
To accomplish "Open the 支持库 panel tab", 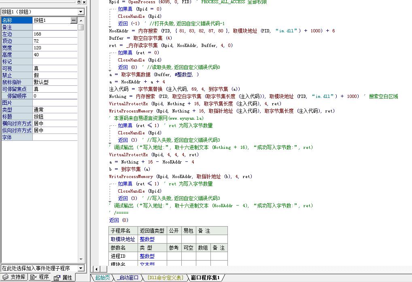I will (14, 277).
